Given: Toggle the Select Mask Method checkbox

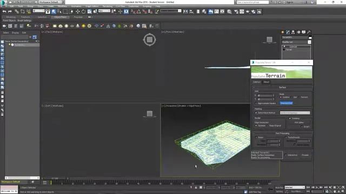Looking at the screenshot, I should point(256,113).
